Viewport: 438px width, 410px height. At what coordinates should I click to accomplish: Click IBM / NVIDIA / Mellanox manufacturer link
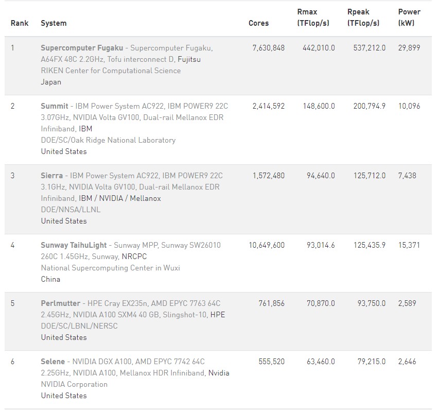tap(119, 198)
